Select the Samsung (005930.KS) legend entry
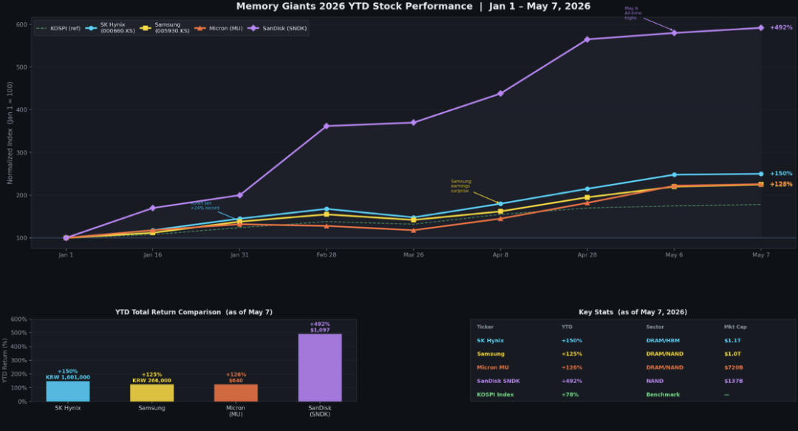This screenshot has height=431, width=798. pyautogui.click(x=165, y=28)
